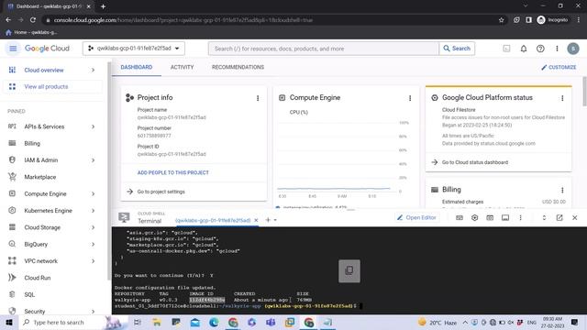Expand Cloud Storage submenu arrow
This screenshot has width=587, height=330.
pyautogui.click(x=93, y=227)
